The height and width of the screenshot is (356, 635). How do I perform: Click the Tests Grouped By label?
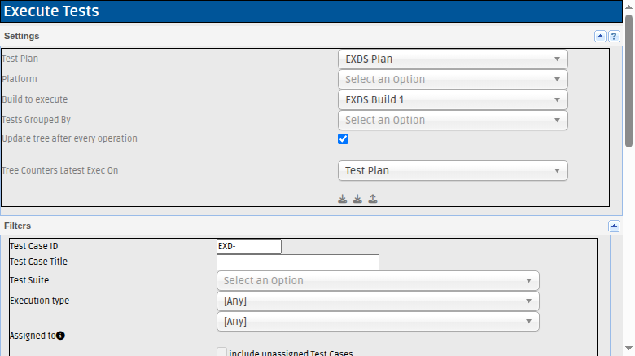[x=36, y=120]
